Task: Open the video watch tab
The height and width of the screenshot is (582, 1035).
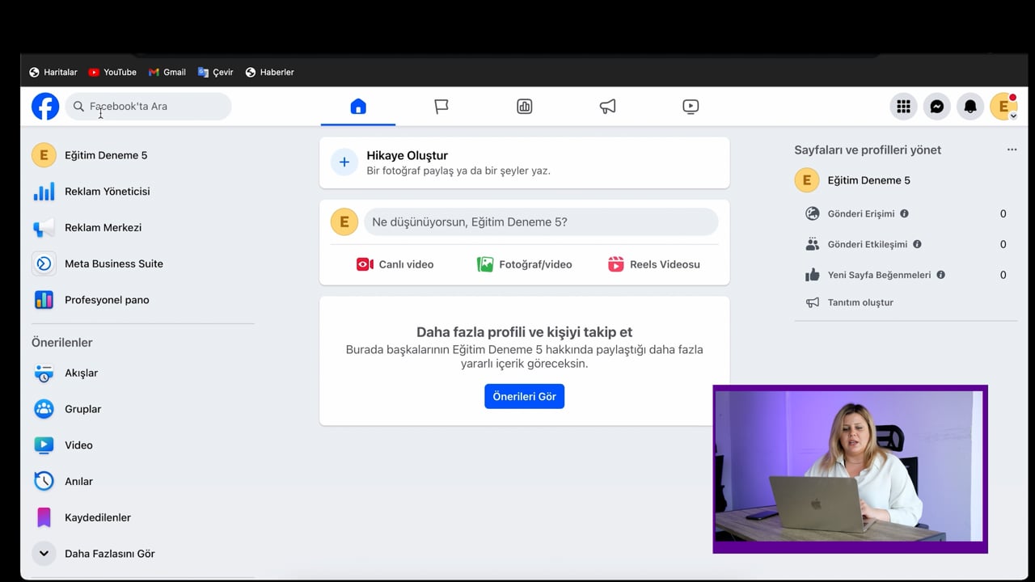Action: click(x=691, y=106)
